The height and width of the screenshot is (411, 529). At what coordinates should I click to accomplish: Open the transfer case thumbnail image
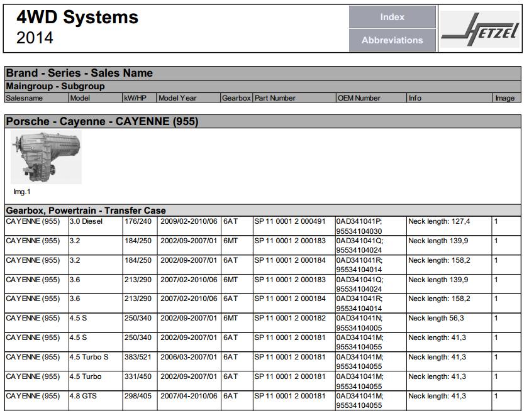click(x=46, y=157)
